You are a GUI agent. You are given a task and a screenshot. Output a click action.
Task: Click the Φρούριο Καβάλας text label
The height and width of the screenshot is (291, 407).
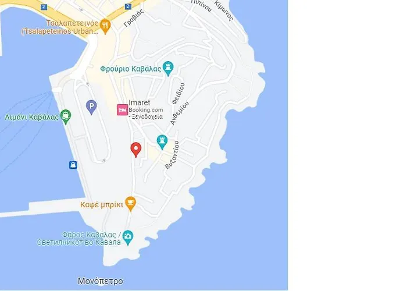[131, 69]
